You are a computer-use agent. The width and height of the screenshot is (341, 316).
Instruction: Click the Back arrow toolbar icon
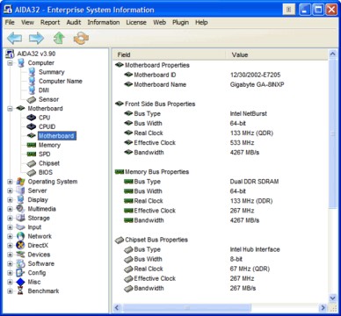click(14, 39)
